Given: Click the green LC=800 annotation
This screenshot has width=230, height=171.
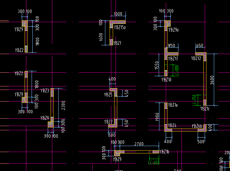Looking at the screenshot, I should 177,71.
